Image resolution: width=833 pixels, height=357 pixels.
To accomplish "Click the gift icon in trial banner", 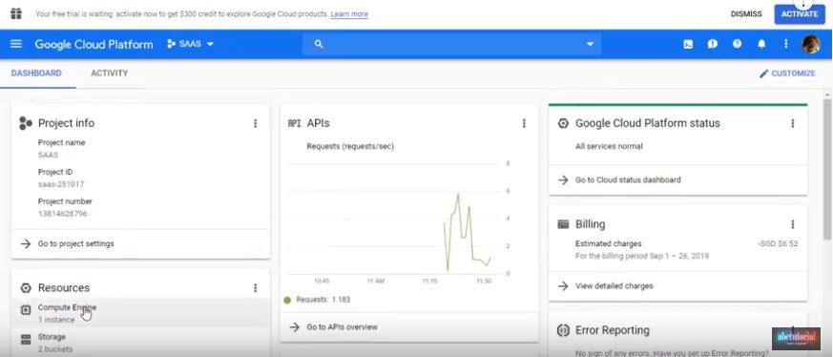I will 16,13.
